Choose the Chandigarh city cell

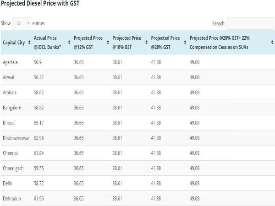click(12, 168)
